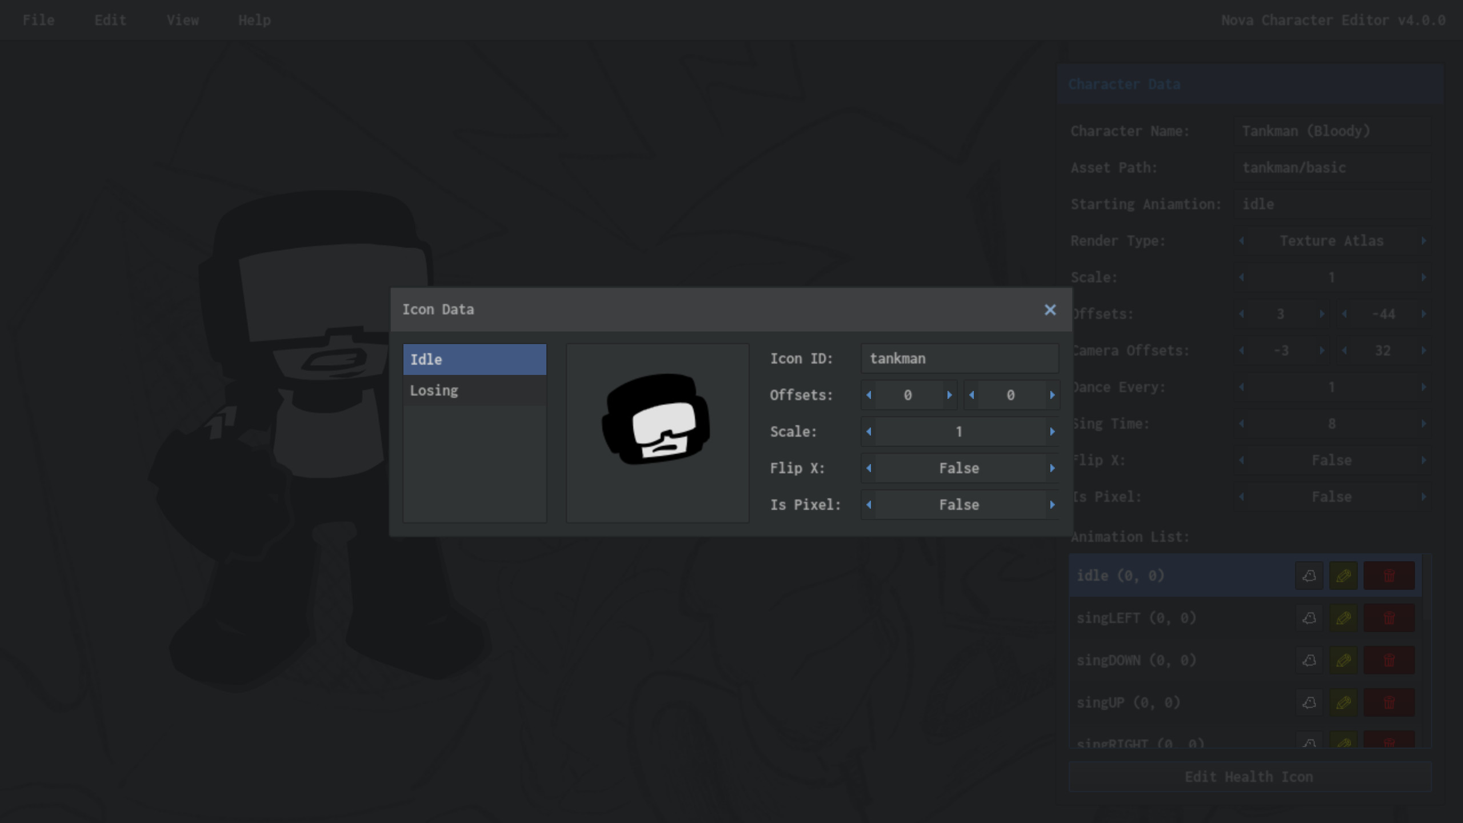Toggle character Flip X right arrow in Character Data
The height and width of the screenshot is (823, 1463).
(1424, 460)
